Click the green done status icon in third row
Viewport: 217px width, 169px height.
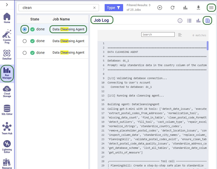[32, 53]
